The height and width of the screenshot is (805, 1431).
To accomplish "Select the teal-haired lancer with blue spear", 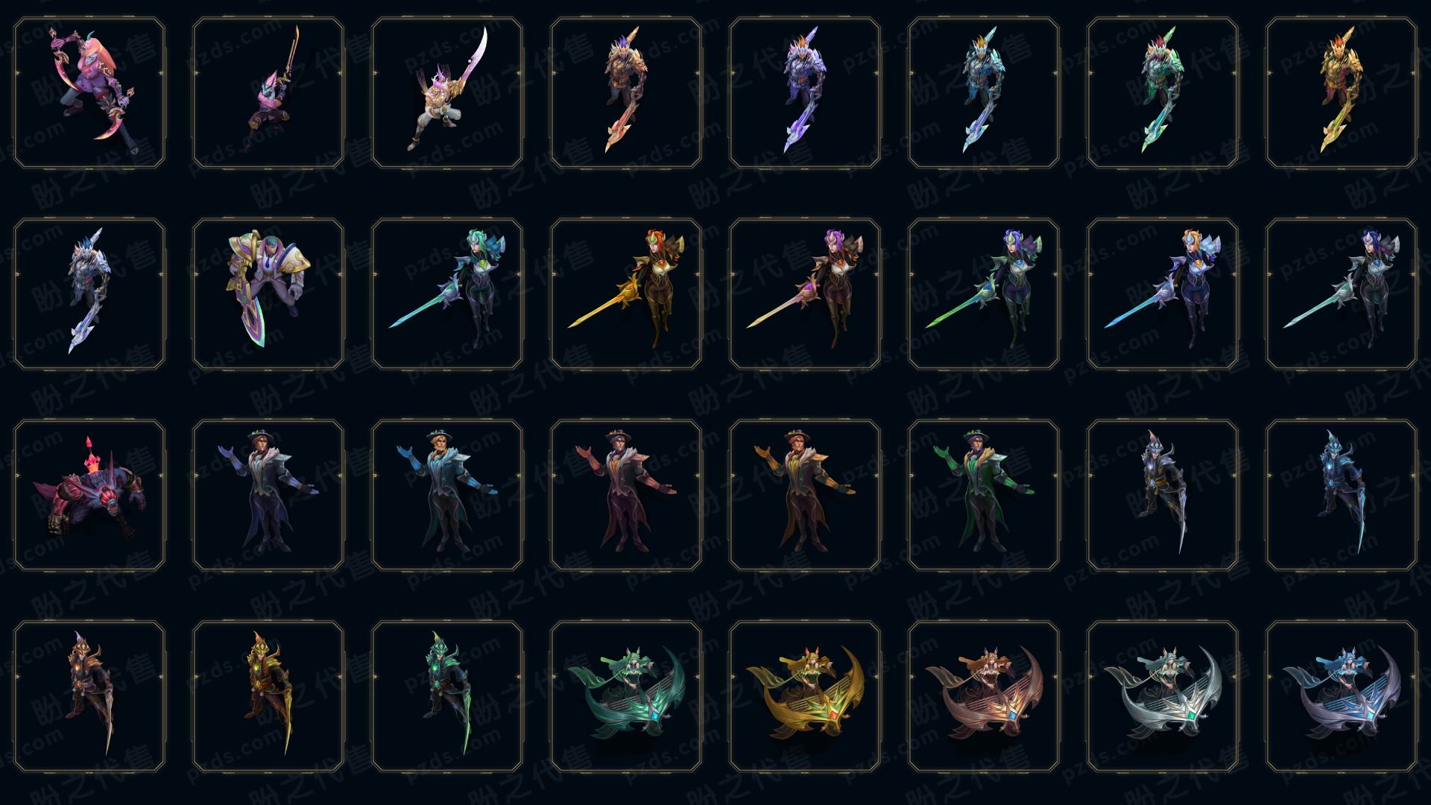I will (x=447, y=294).
